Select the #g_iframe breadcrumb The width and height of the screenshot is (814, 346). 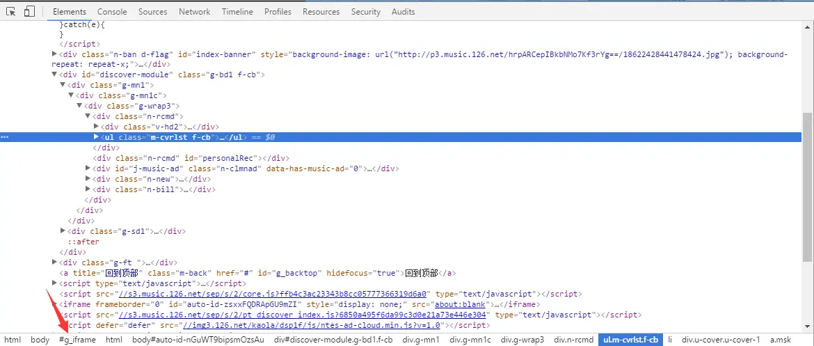point(77,340)
